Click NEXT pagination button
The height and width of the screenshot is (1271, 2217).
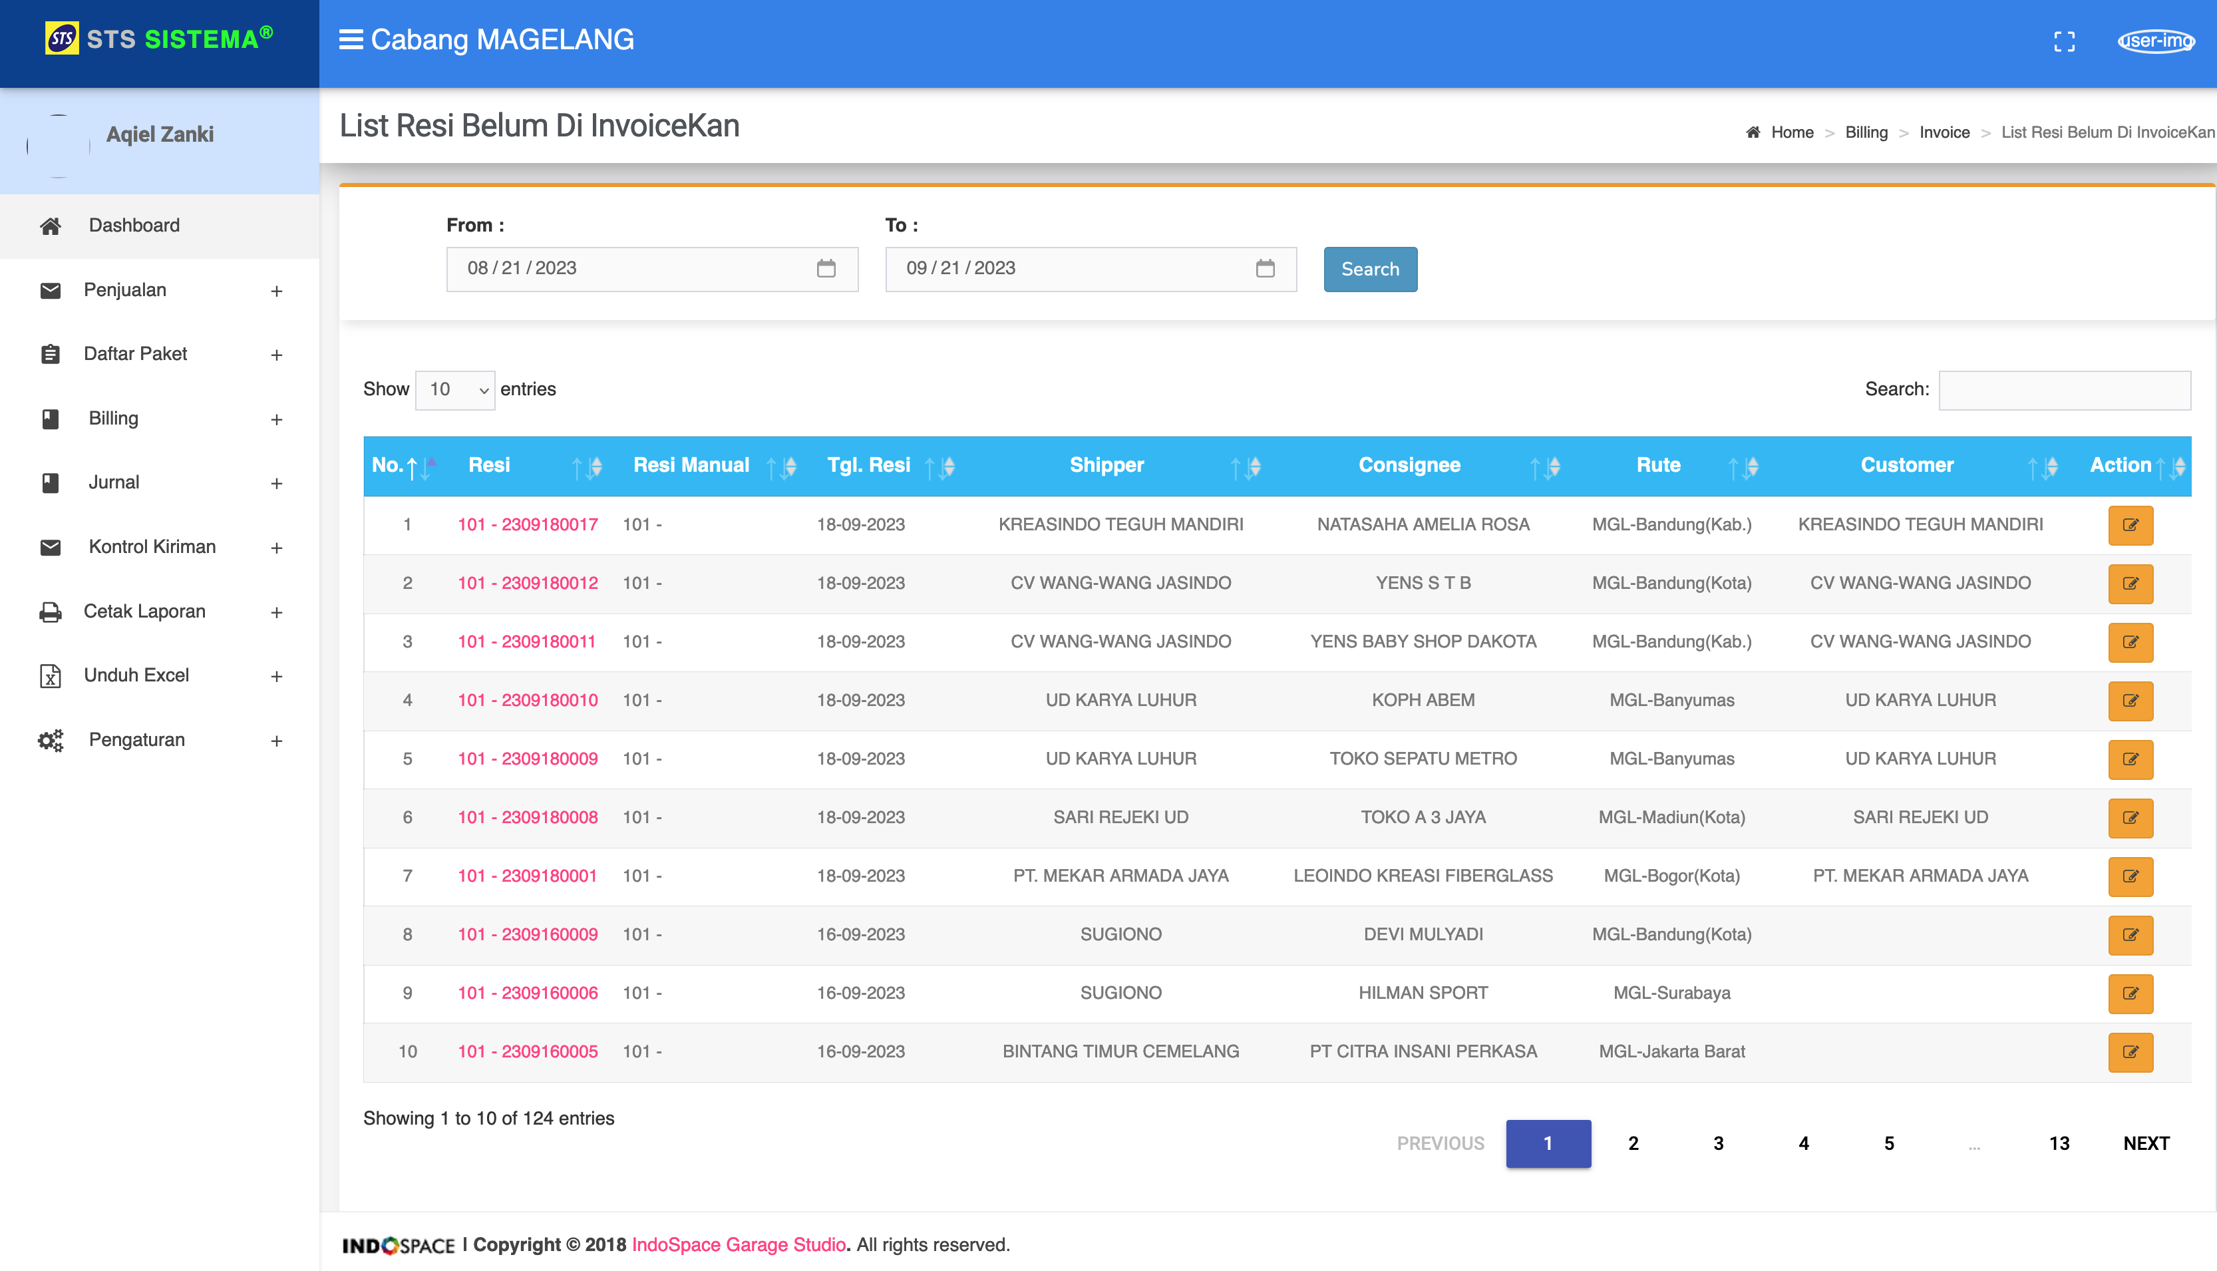click(x=2146, y=1143)
